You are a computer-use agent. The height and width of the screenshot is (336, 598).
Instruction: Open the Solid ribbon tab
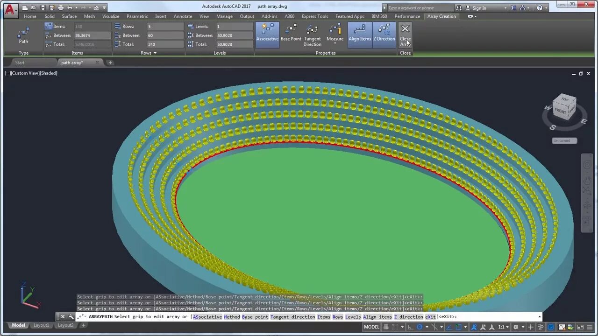[x=50, y=16]
